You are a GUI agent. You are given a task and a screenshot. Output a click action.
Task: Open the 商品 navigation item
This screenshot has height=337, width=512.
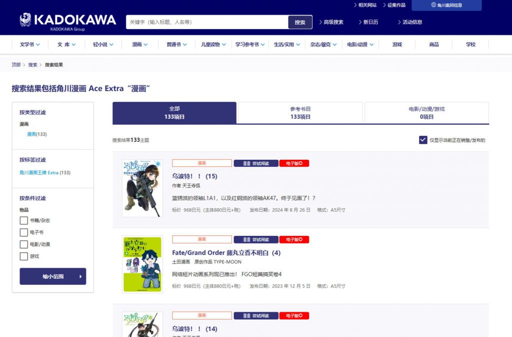434,45
